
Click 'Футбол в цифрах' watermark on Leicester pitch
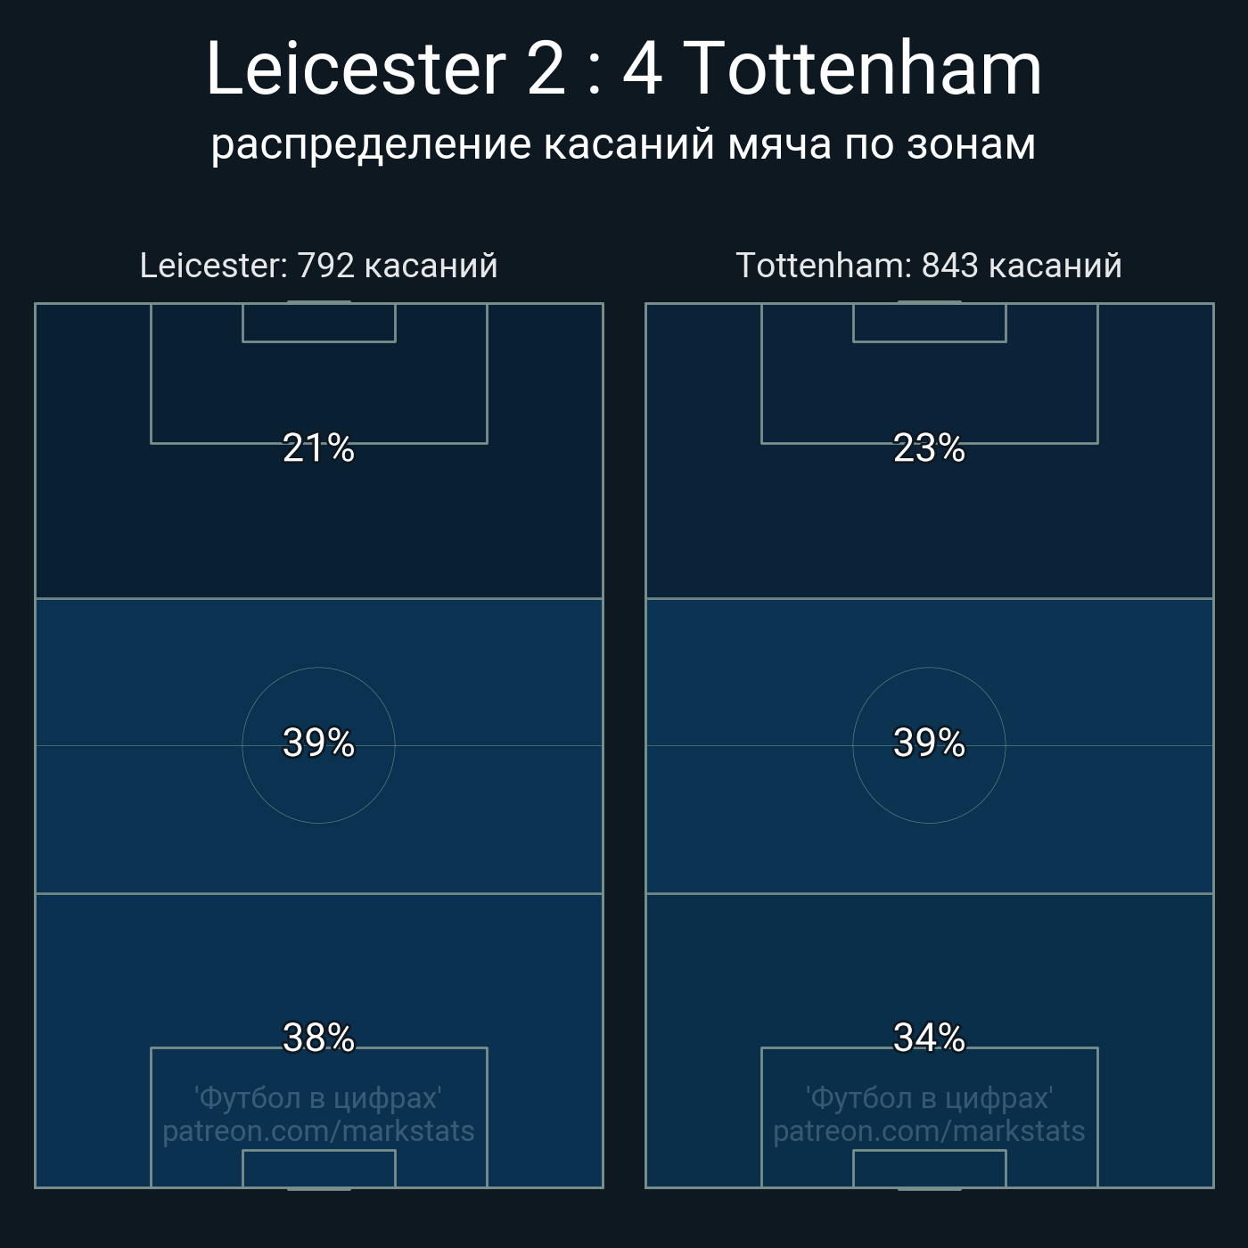coord(319,1098)
